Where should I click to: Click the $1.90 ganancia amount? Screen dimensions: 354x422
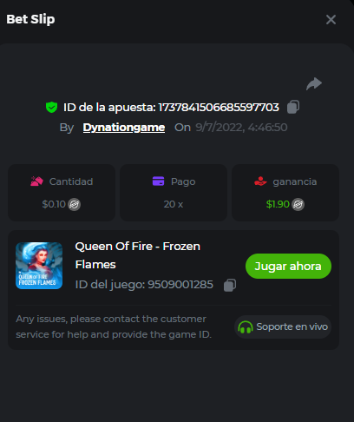point(278,204)
